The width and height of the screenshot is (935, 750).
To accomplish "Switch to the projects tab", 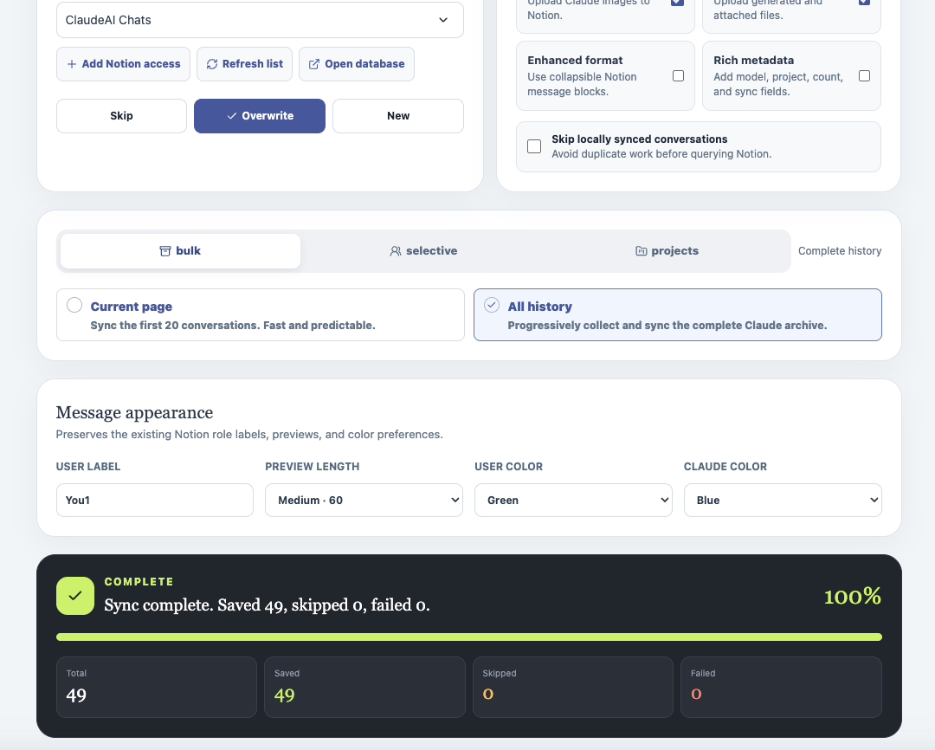I will pyautogui.click(x=667, y=251).
